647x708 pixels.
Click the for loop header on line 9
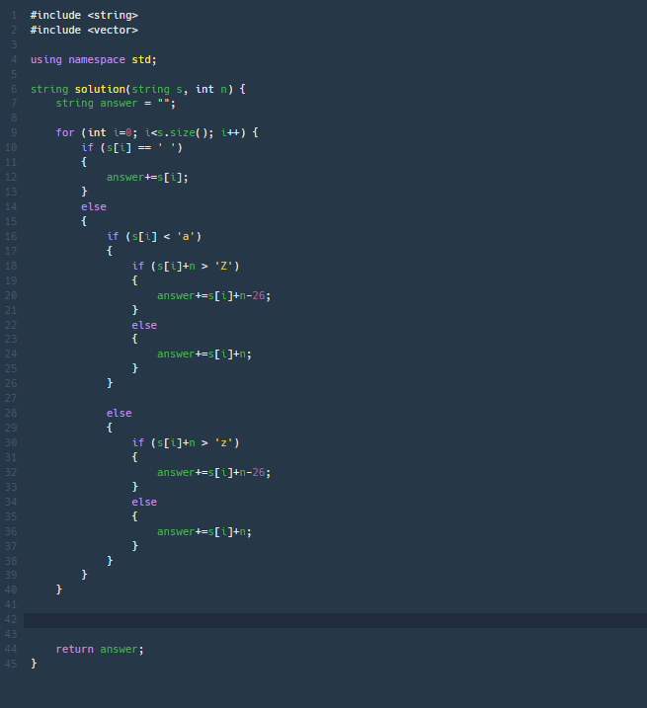pos(157,132)
